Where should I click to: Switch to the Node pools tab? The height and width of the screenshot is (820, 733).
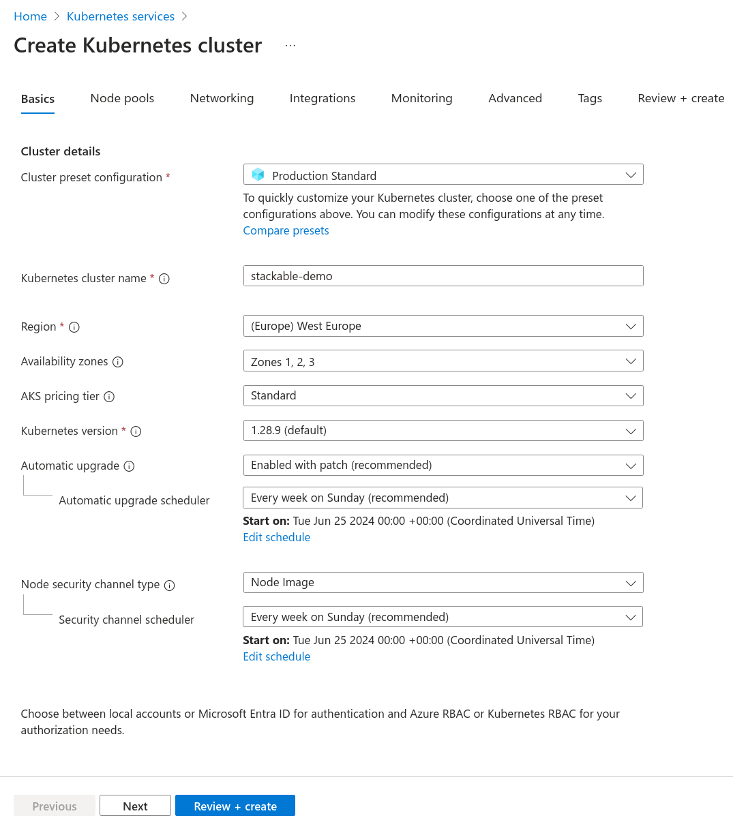click(122, 98)
